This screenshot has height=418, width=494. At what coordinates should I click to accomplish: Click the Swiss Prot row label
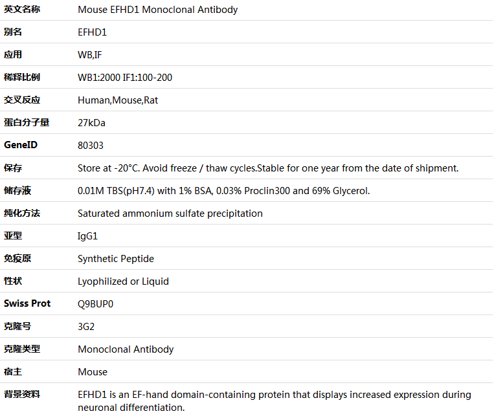[27, 303]
